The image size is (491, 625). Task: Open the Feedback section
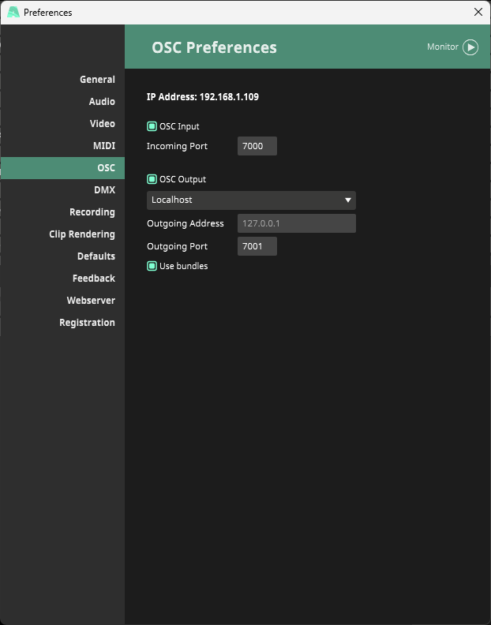coord(62,279)
